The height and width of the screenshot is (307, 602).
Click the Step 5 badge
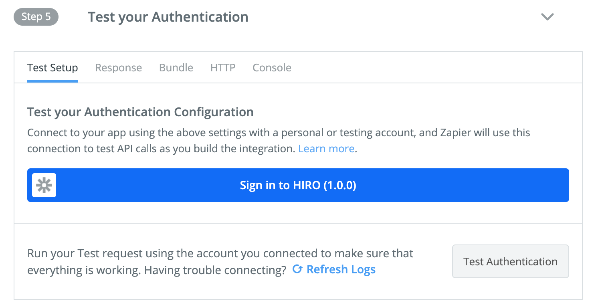(36, 17)
